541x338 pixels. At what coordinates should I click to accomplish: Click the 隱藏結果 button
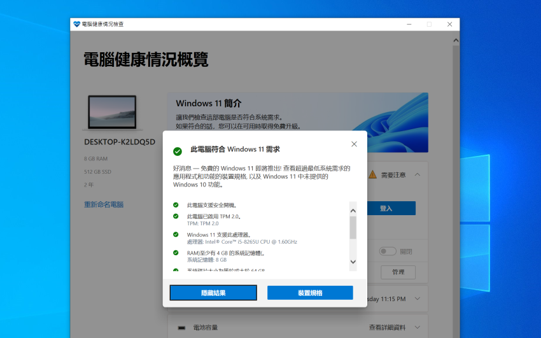tap(213, 293)
